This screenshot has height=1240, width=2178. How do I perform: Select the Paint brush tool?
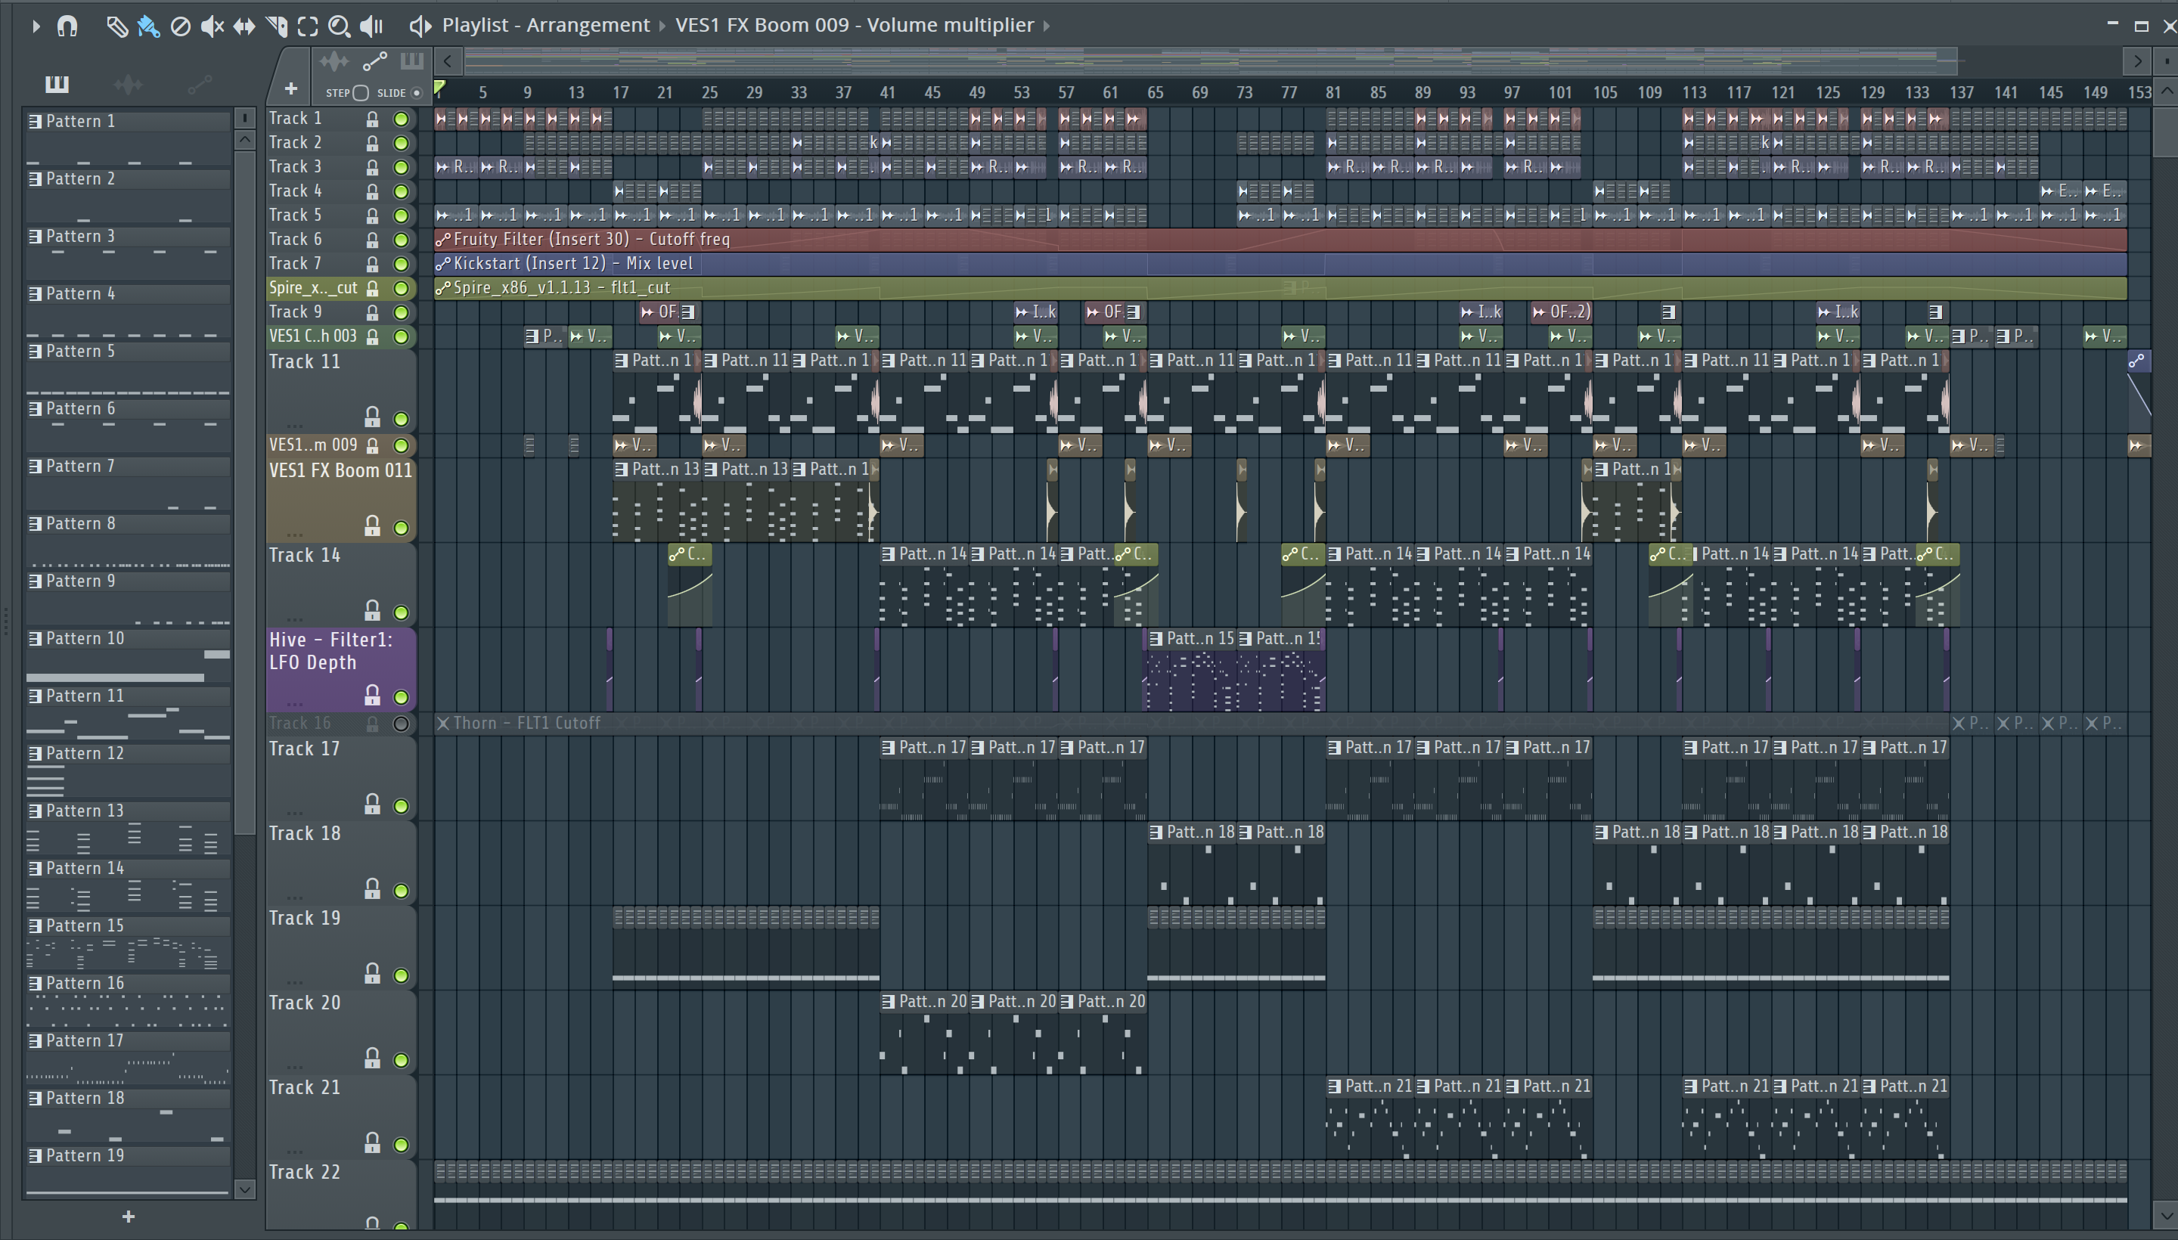click(x=148, y=26)
